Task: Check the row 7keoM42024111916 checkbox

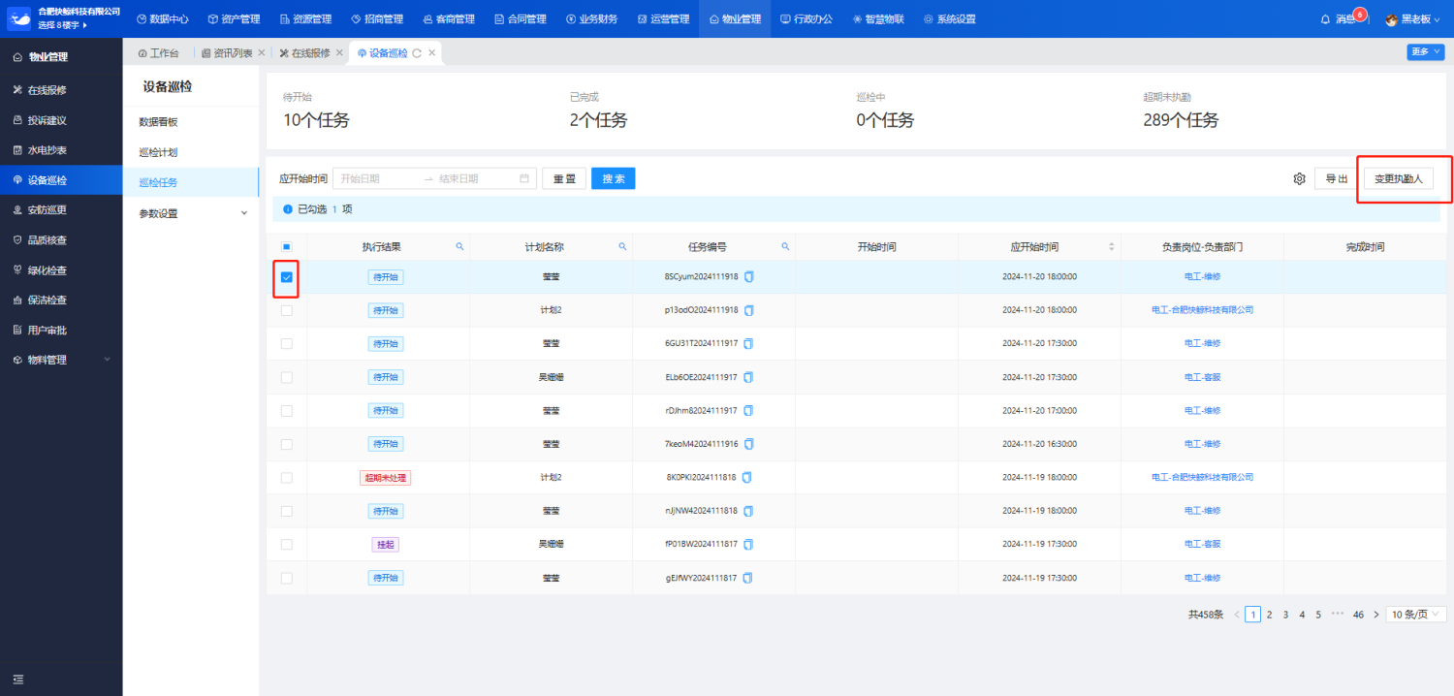Action: coord(286,444)
